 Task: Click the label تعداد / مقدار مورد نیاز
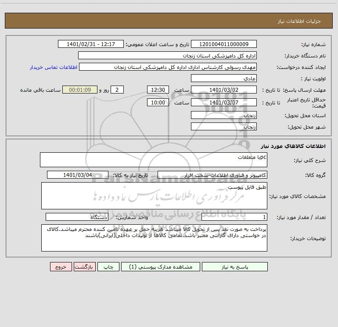click(x=301, y=218)
